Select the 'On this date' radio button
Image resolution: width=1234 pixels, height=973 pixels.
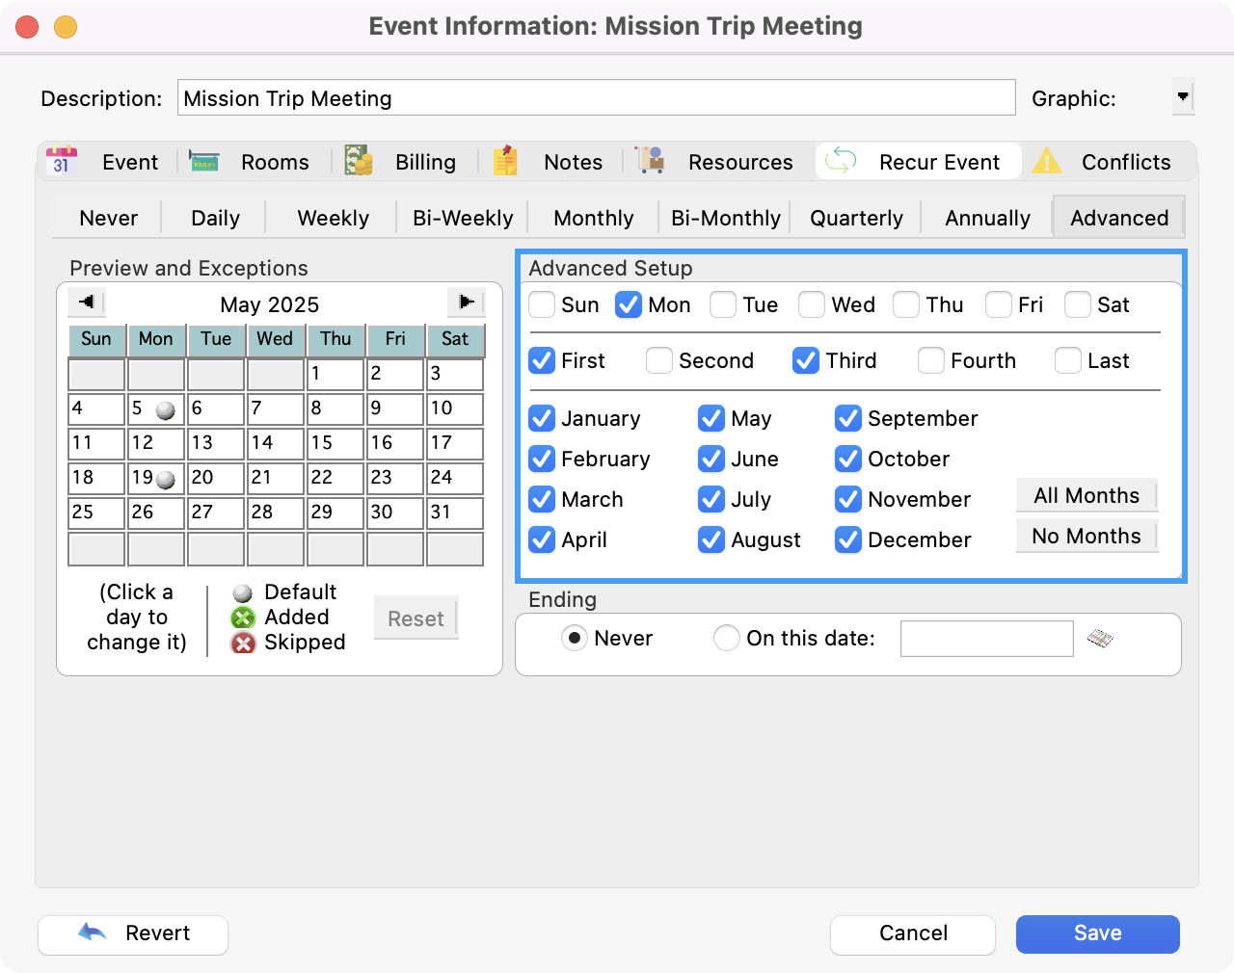pyautogui.click(x=727, y=638)
